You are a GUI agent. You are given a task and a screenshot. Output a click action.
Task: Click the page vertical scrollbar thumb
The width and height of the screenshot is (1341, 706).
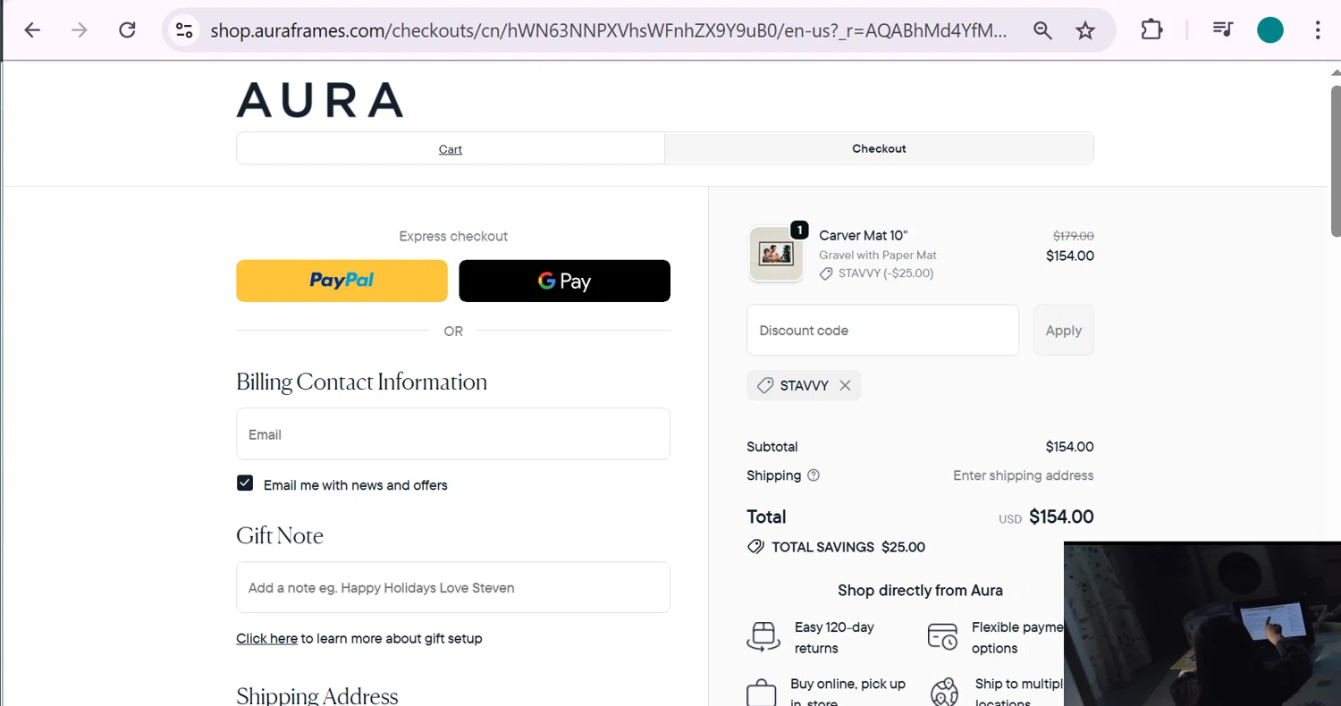point(1336,161)
